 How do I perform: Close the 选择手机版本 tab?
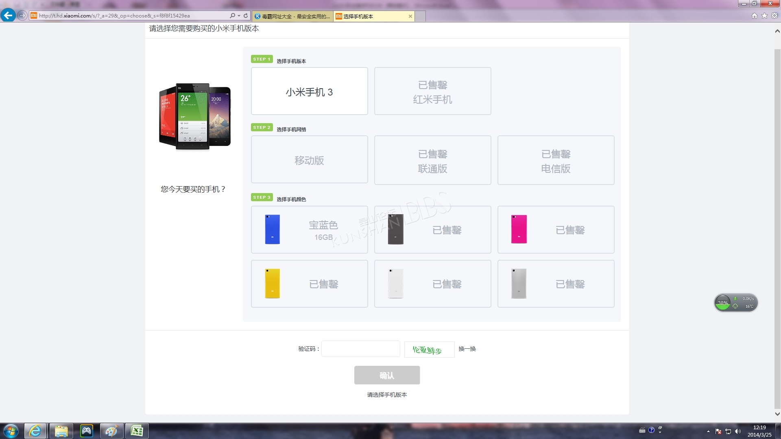(x=410, y=16)
